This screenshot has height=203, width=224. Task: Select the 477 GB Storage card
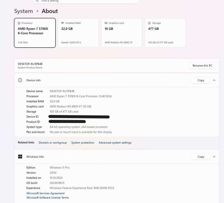coord(165,33)
